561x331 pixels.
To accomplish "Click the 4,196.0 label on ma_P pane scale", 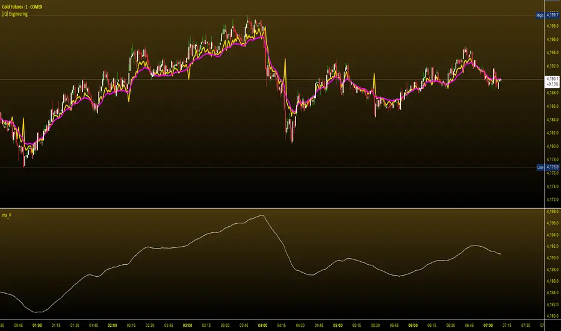I will 553,223.
